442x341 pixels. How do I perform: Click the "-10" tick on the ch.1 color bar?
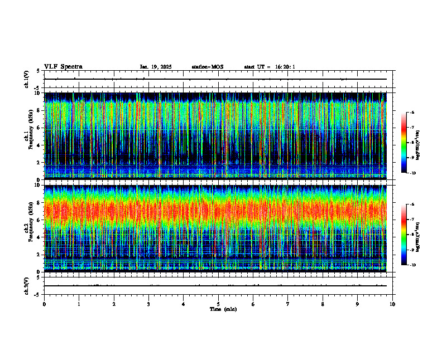(x=413, y=173)
